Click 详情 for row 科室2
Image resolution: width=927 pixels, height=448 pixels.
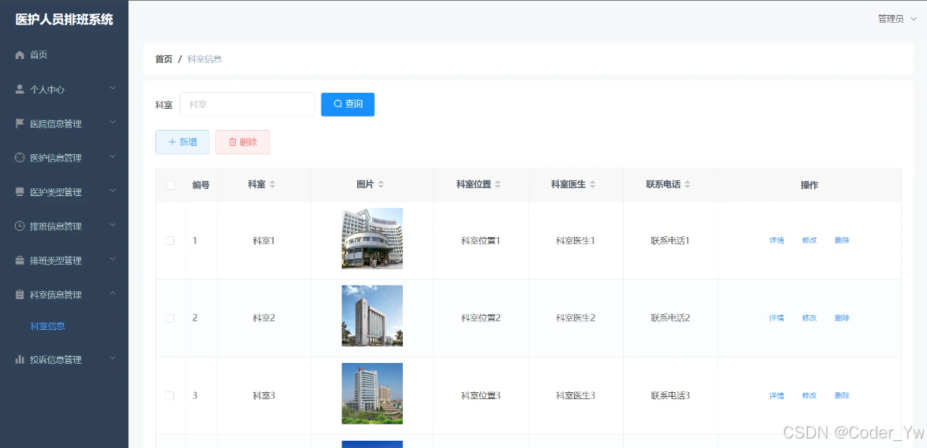776,318
